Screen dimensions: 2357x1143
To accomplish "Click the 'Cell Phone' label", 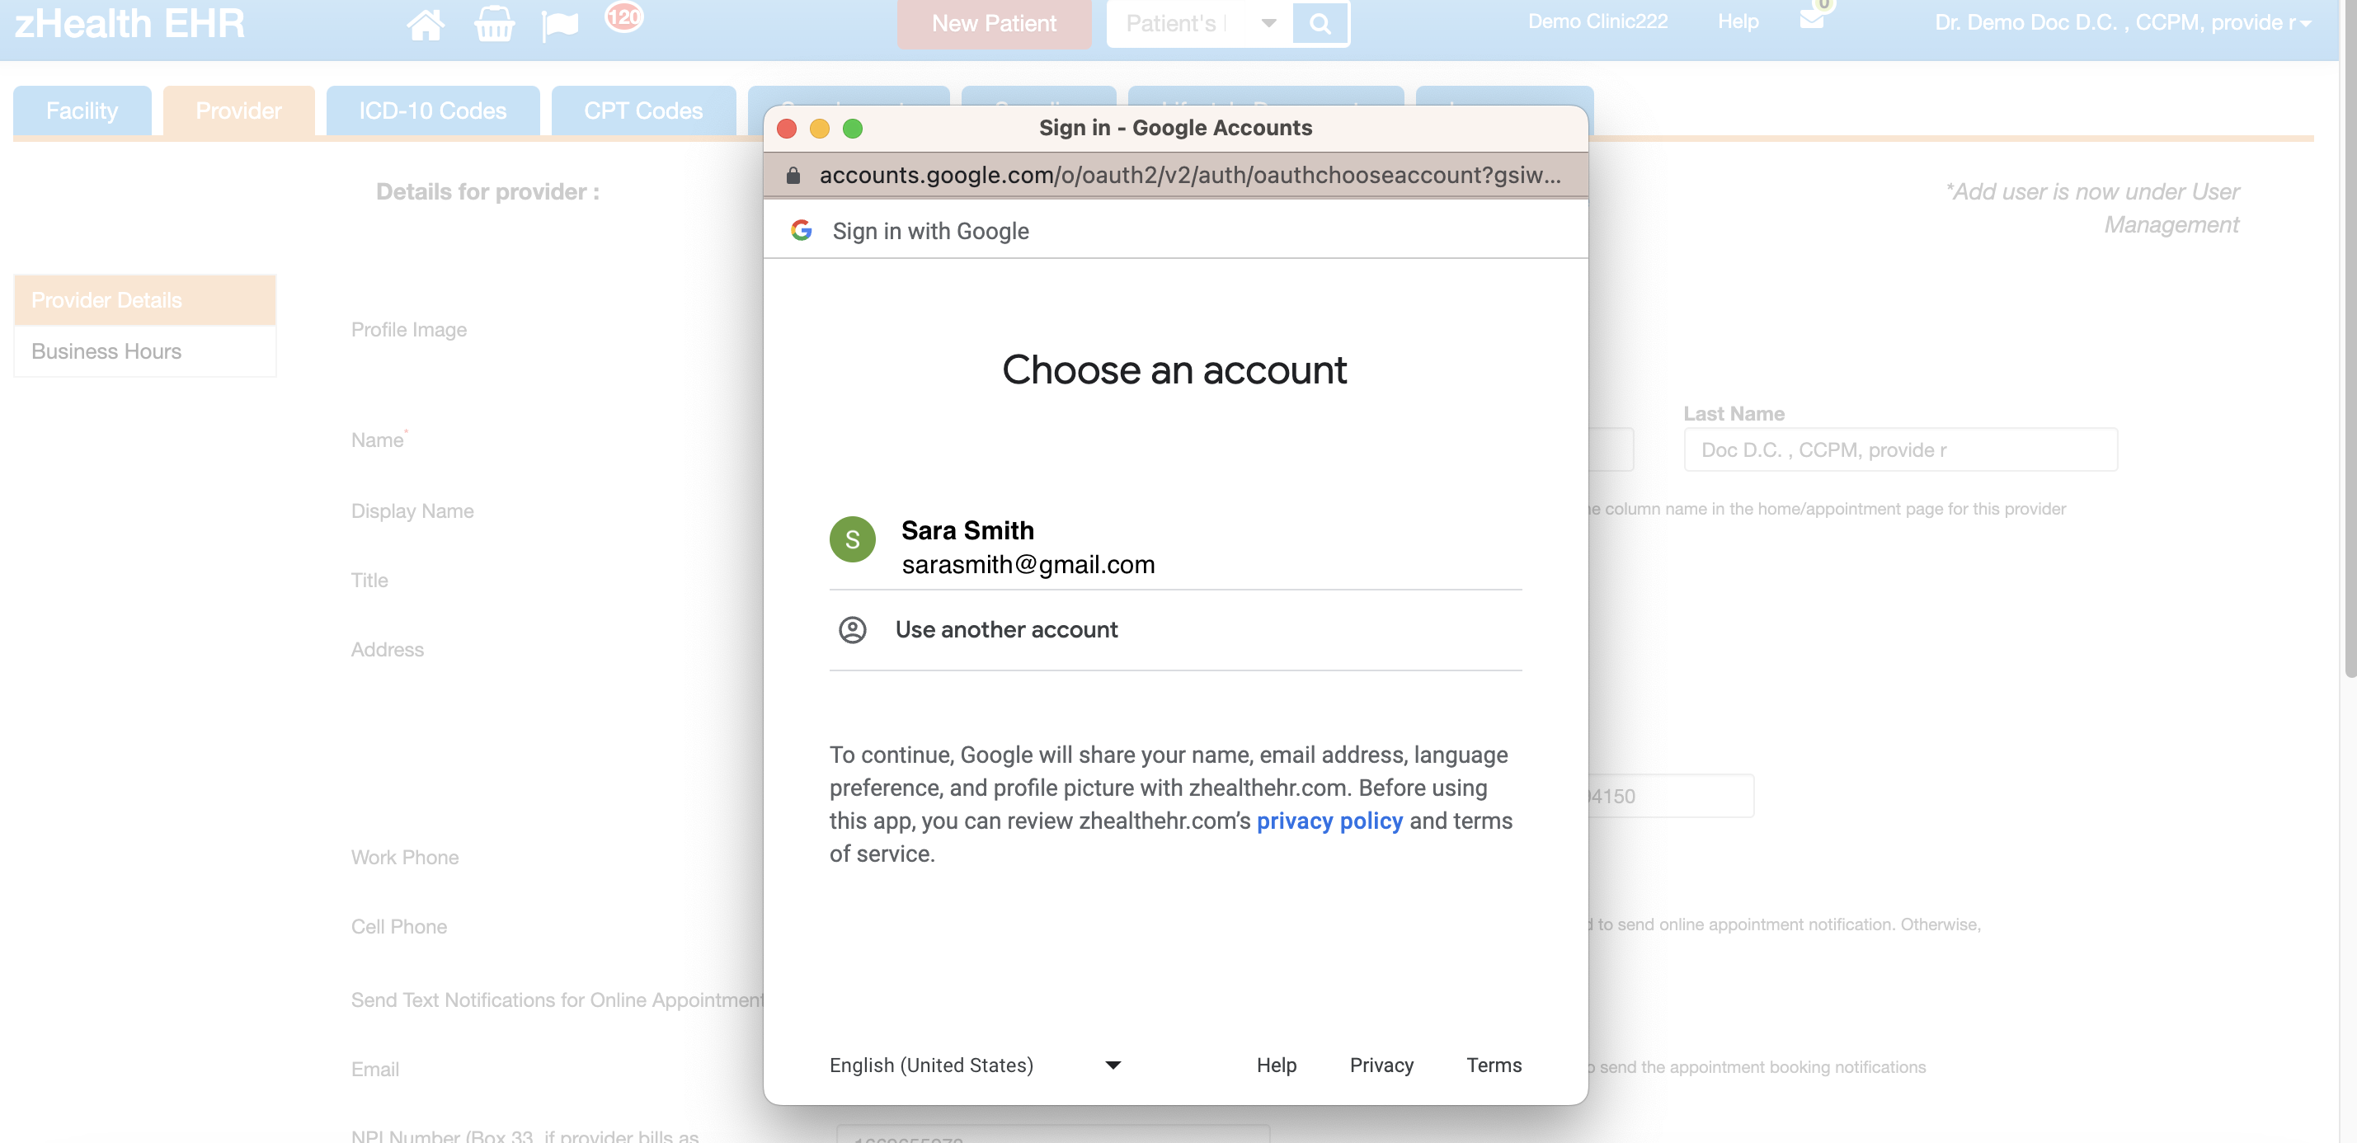I will (399, 927).
